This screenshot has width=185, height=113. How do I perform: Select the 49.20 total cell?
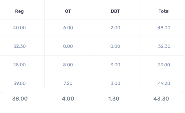(164, 83)
